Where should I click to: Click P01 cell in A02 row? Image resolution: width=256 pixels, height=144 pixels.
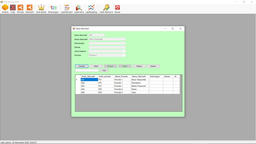click(x=106, y=83)
